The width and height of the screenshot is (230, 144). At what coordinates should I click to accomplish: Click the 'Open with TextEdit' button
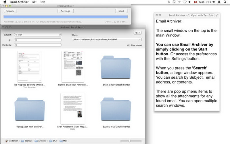coord(202,15)
